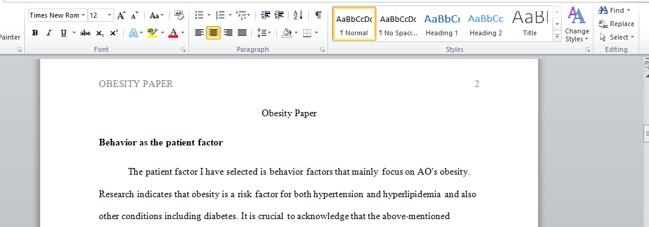
Task: Click Format Painter label
Action: [10, 37]
